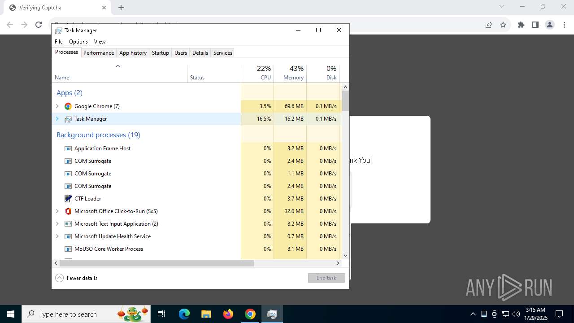
Task: Open Chrome extensions puzzle icon
Action: [521, 25]
